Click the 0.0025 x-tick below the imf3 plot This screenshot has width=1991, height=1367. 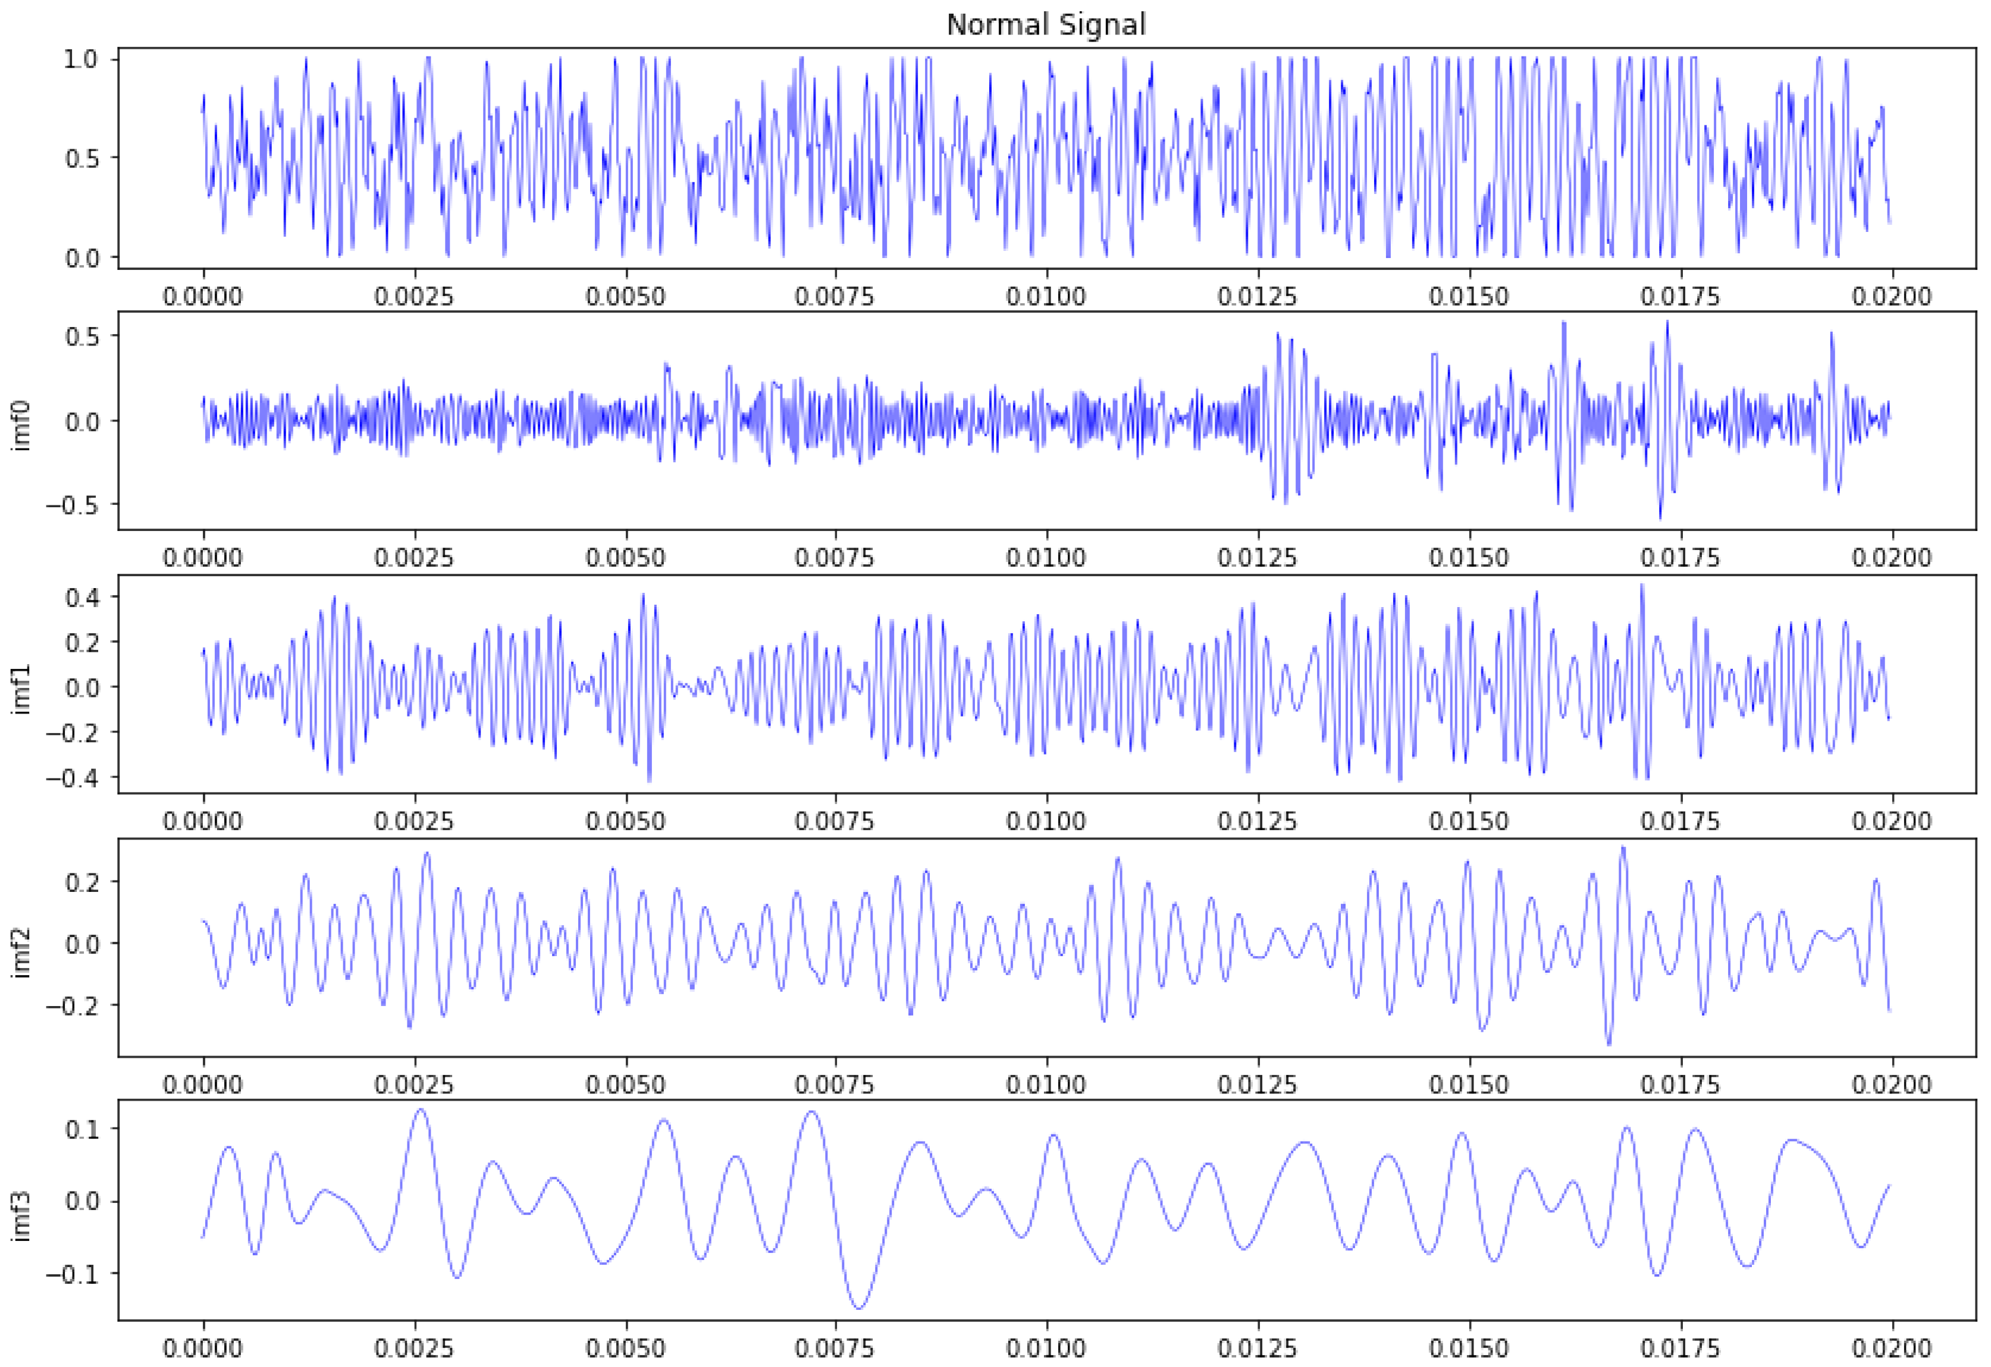pos(414,1348)
